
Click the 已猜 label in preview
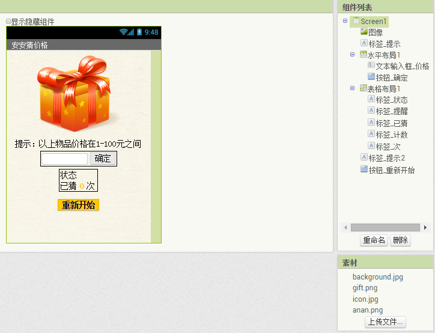coord(68,186)
